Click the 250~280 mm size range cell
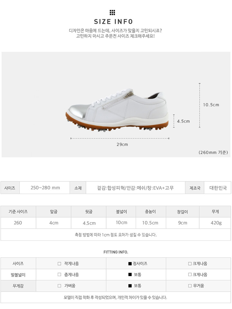The image size is (232, 309). coord(45,188)
